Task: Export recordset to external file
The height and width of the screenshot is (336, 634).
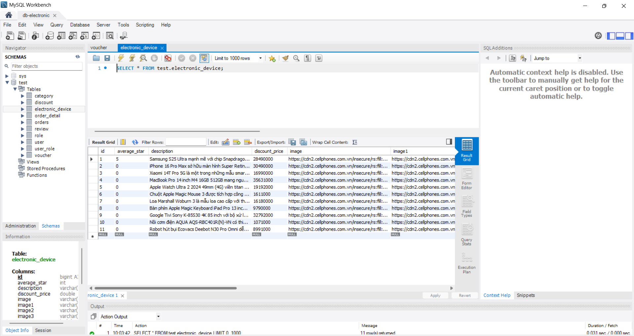Action: tap(292, 142)
